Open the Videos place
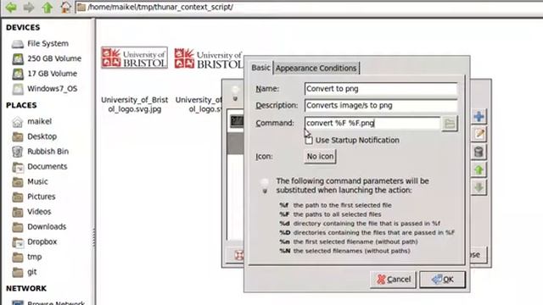 [39, 212]
